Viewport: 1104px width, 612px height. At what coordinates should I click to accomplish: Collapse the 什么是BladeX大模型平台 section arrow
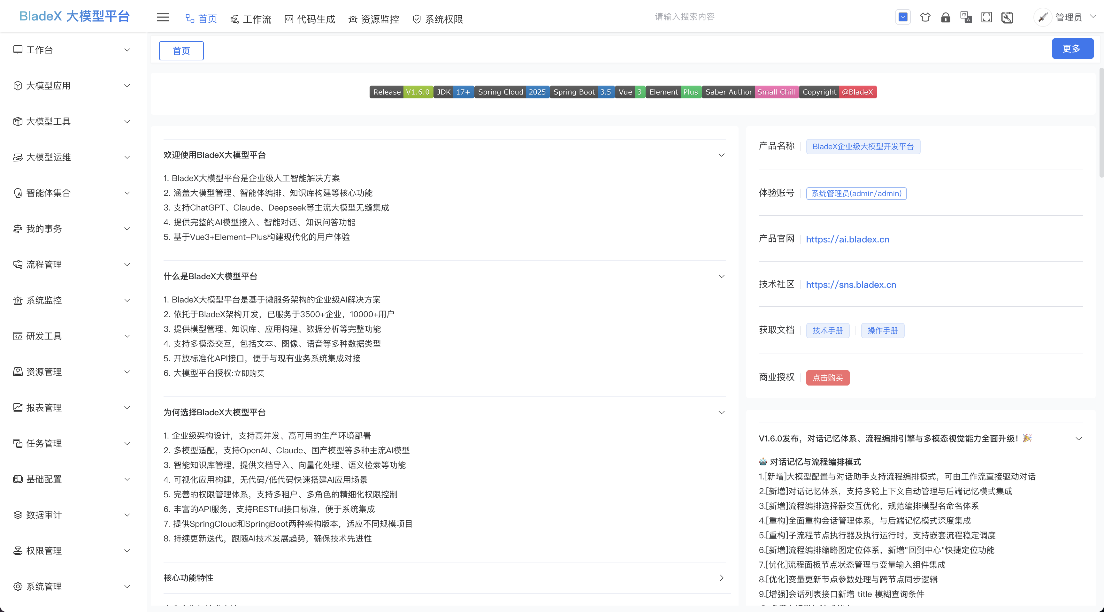722,276
